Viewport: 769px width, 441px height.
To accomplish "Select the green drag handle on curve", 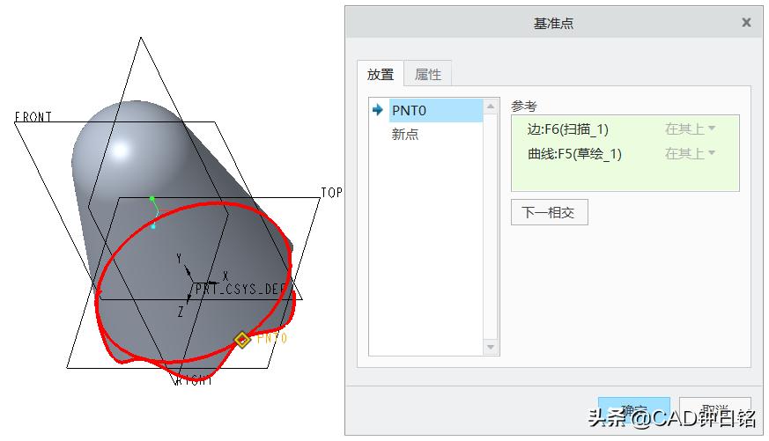I will [x=152, y=199].
